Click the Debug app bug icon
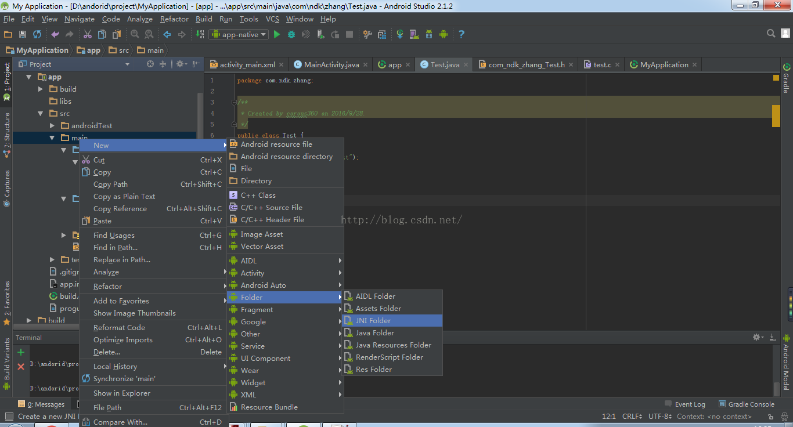Screen dimensions: 793x427 click(291, 35)
